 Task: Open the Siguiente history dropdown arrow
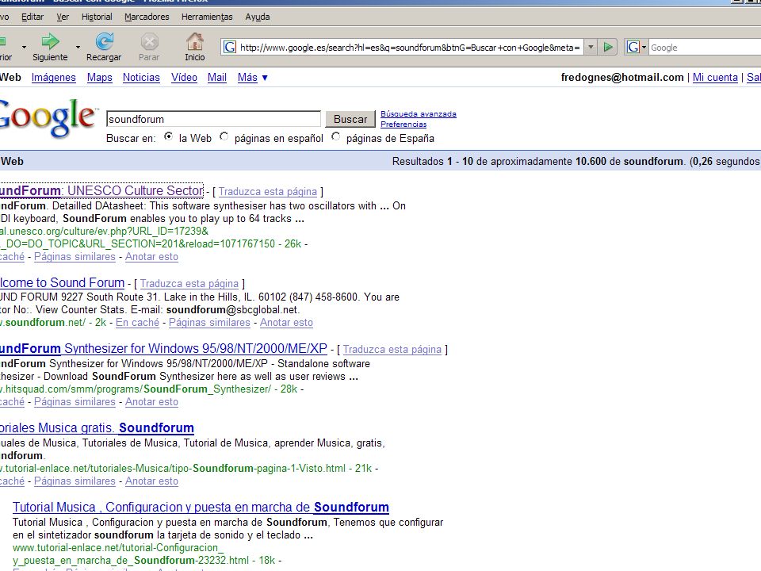click(78, 47)
